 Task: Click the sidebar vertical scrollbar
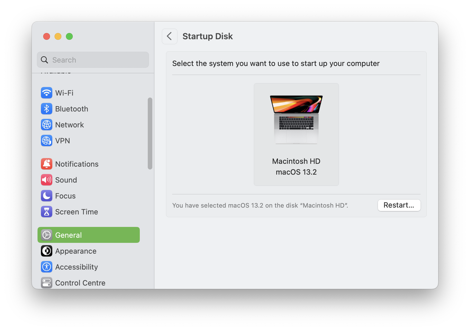pyautogui.click(x=150, y=134)
